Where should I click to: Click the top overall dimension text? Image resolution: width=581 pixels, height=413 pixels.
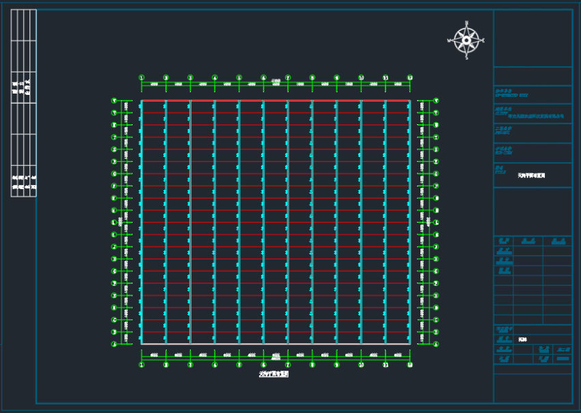coord(275,81)
